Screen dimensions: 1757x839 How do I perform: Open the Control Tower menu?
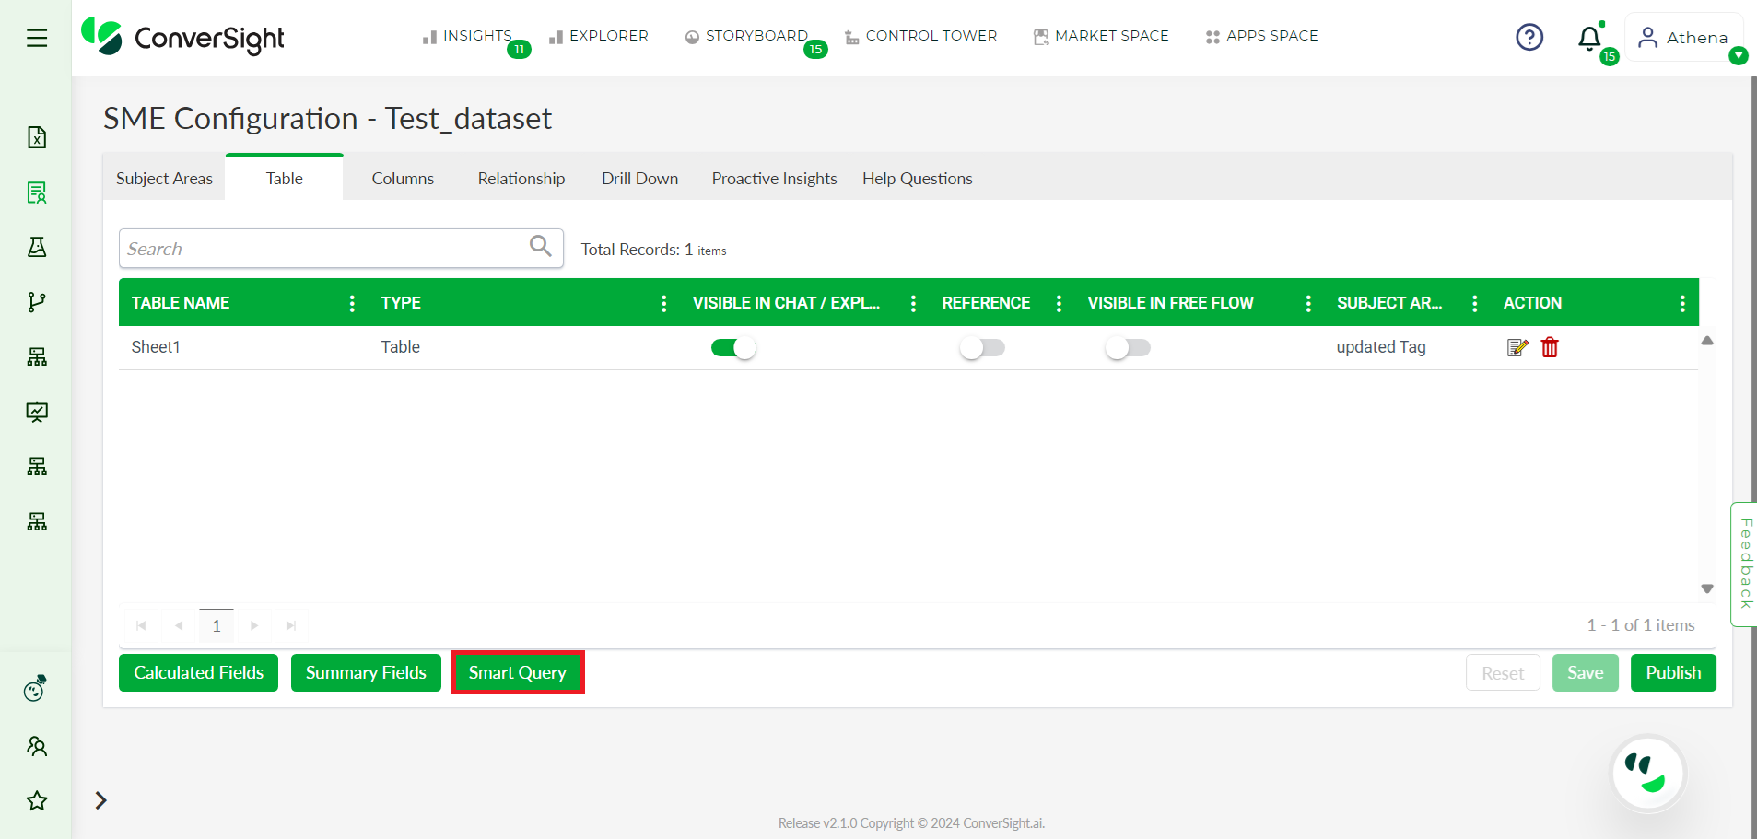(x=921, y=36)
